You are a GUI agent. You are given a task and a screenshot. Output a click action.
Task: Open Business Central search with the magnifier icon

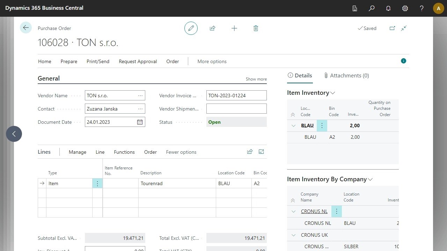[x=371, y=8]
